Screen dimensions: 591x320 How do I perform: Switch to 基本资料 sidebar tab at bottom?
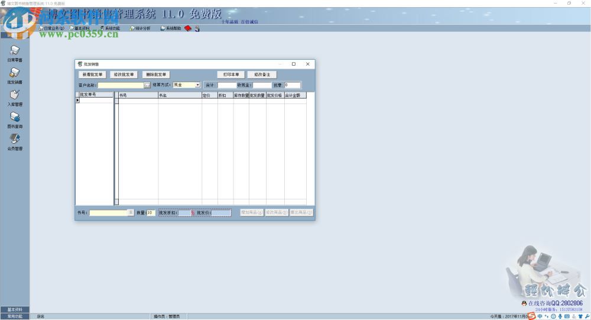[x=15, y=309]
